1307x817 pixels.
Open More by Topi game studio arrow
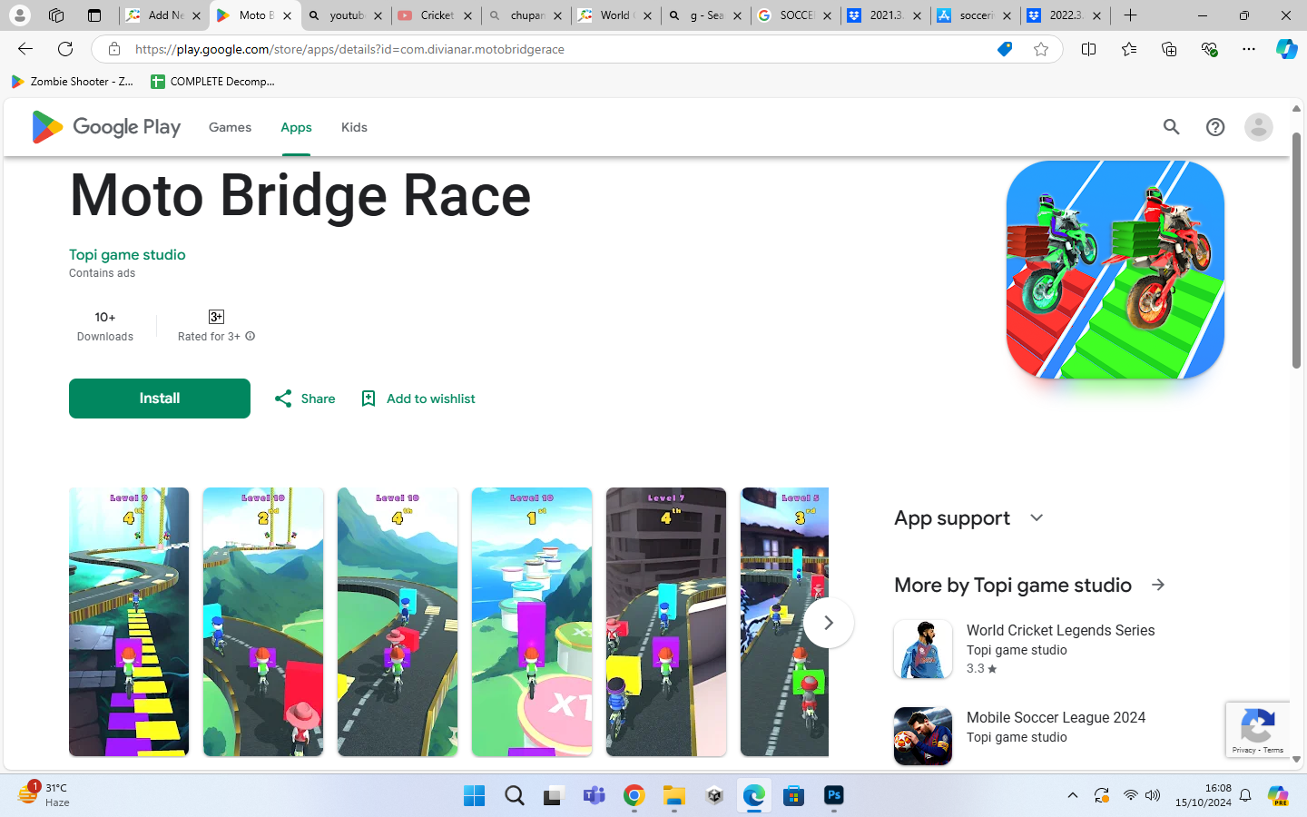[1158, 585]
